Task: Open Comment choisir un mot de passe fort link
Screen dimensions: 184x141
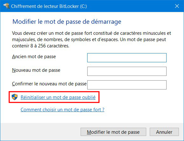Action: point(62,110)
